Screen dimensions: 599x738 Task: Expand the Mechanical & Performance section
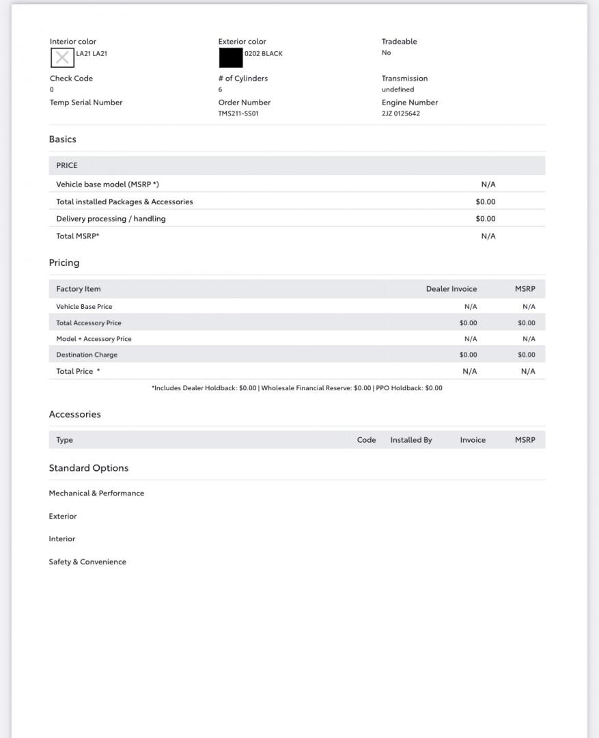click(96, 493)
